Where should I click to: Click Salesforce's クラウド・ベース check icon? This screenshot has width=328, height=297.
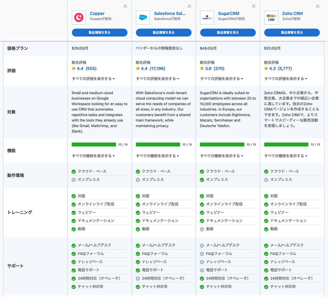click(138, 172)
